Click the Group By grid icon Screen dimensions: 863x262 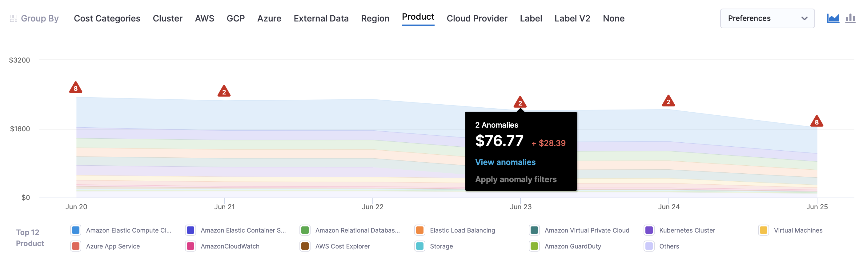(x=14, y=18)
